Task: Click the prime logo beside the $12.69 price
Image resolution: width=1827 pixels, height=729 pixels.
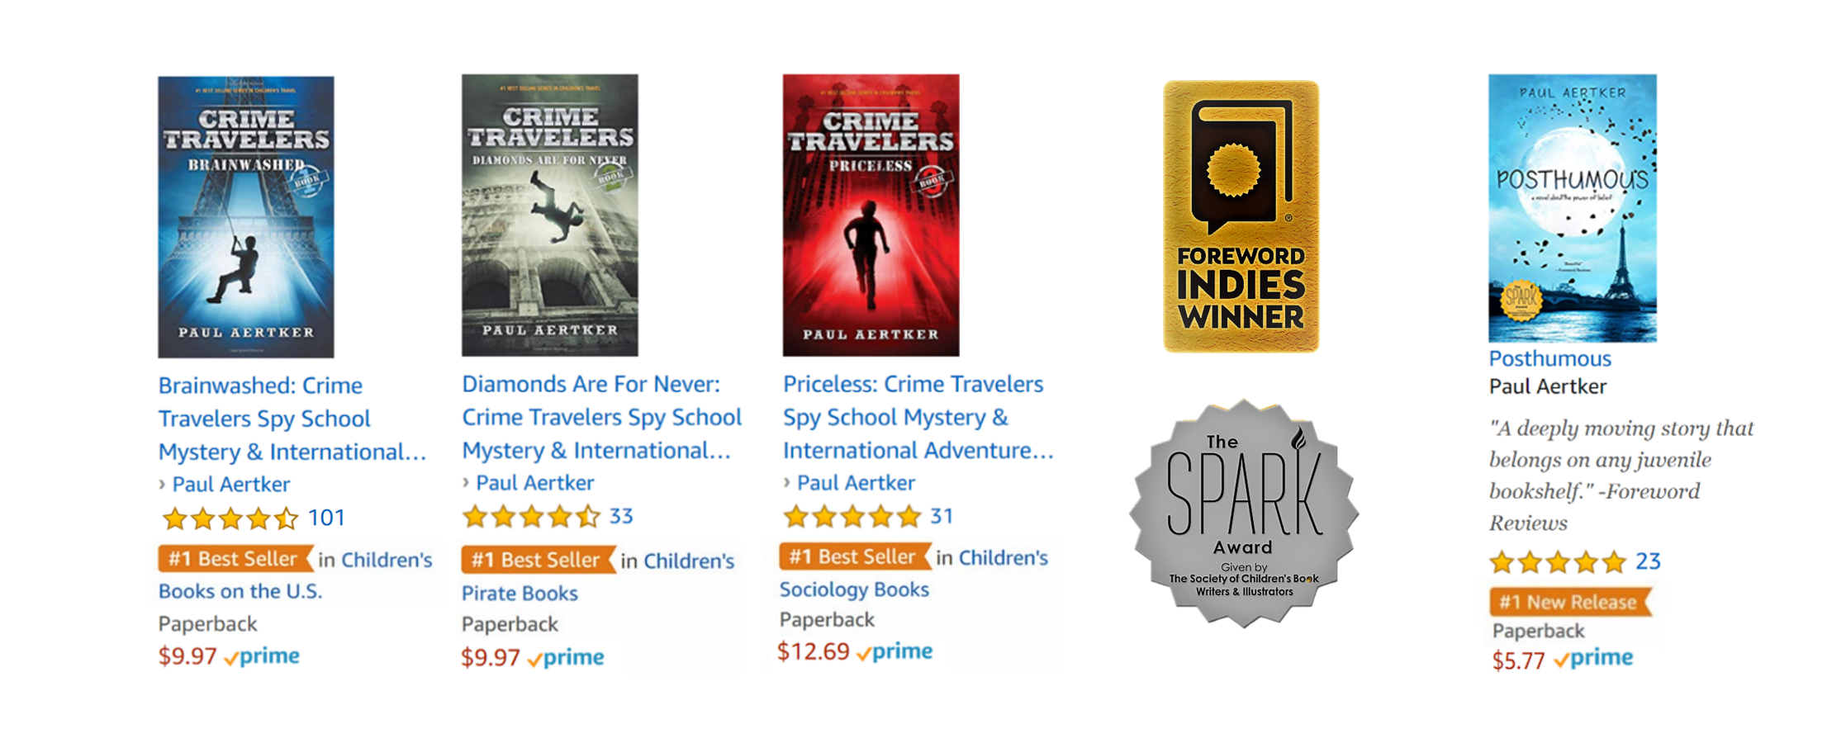Action: pyautogui.click(x=895, y=651)
